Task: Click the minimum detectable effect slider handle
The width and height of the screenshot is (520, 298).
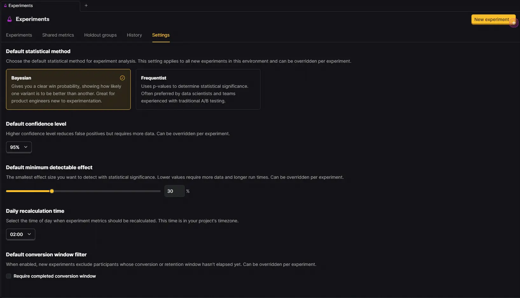Action: click(52, 191)
